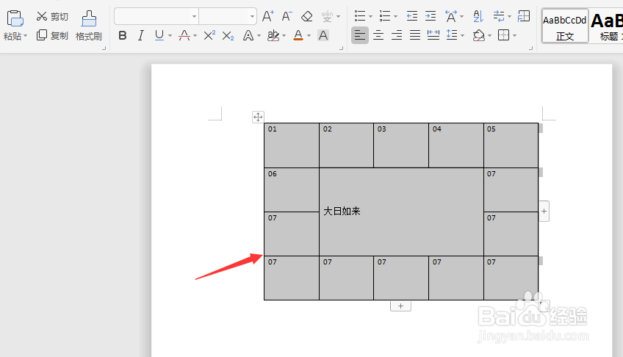The image size is (623, 357).
Task: Add a row with bottom plus button
Action: tap(400, 306)
